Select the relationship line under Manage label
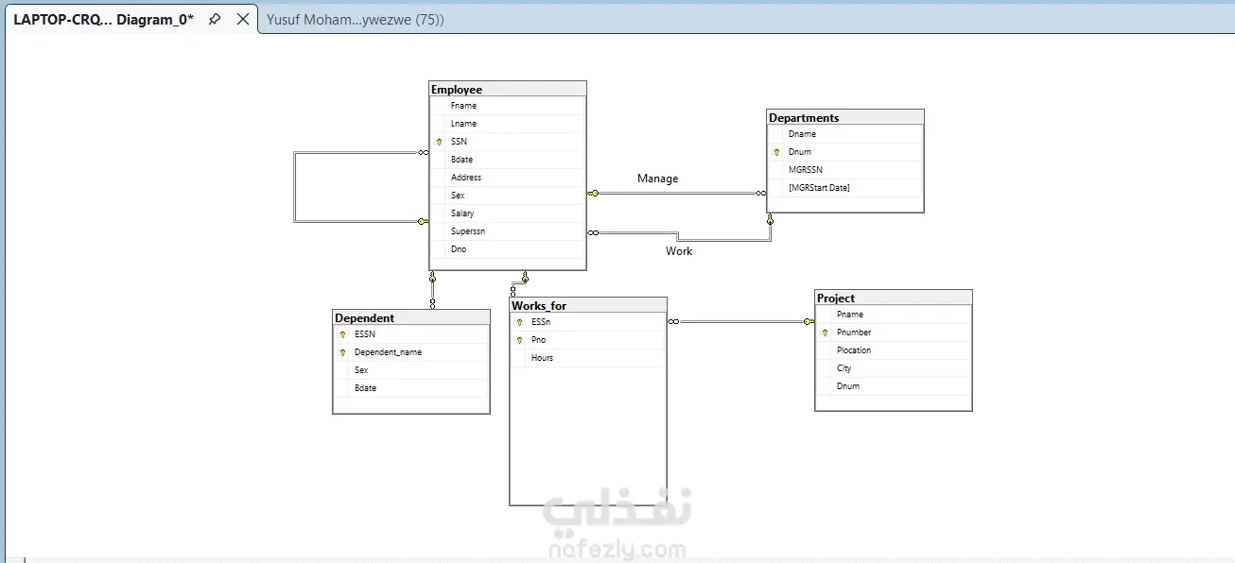This screenshot has height=563, width=1235. tap(676, 193)
